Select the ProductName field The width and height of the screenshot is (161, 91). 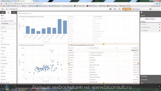click(x=8, y=63)
